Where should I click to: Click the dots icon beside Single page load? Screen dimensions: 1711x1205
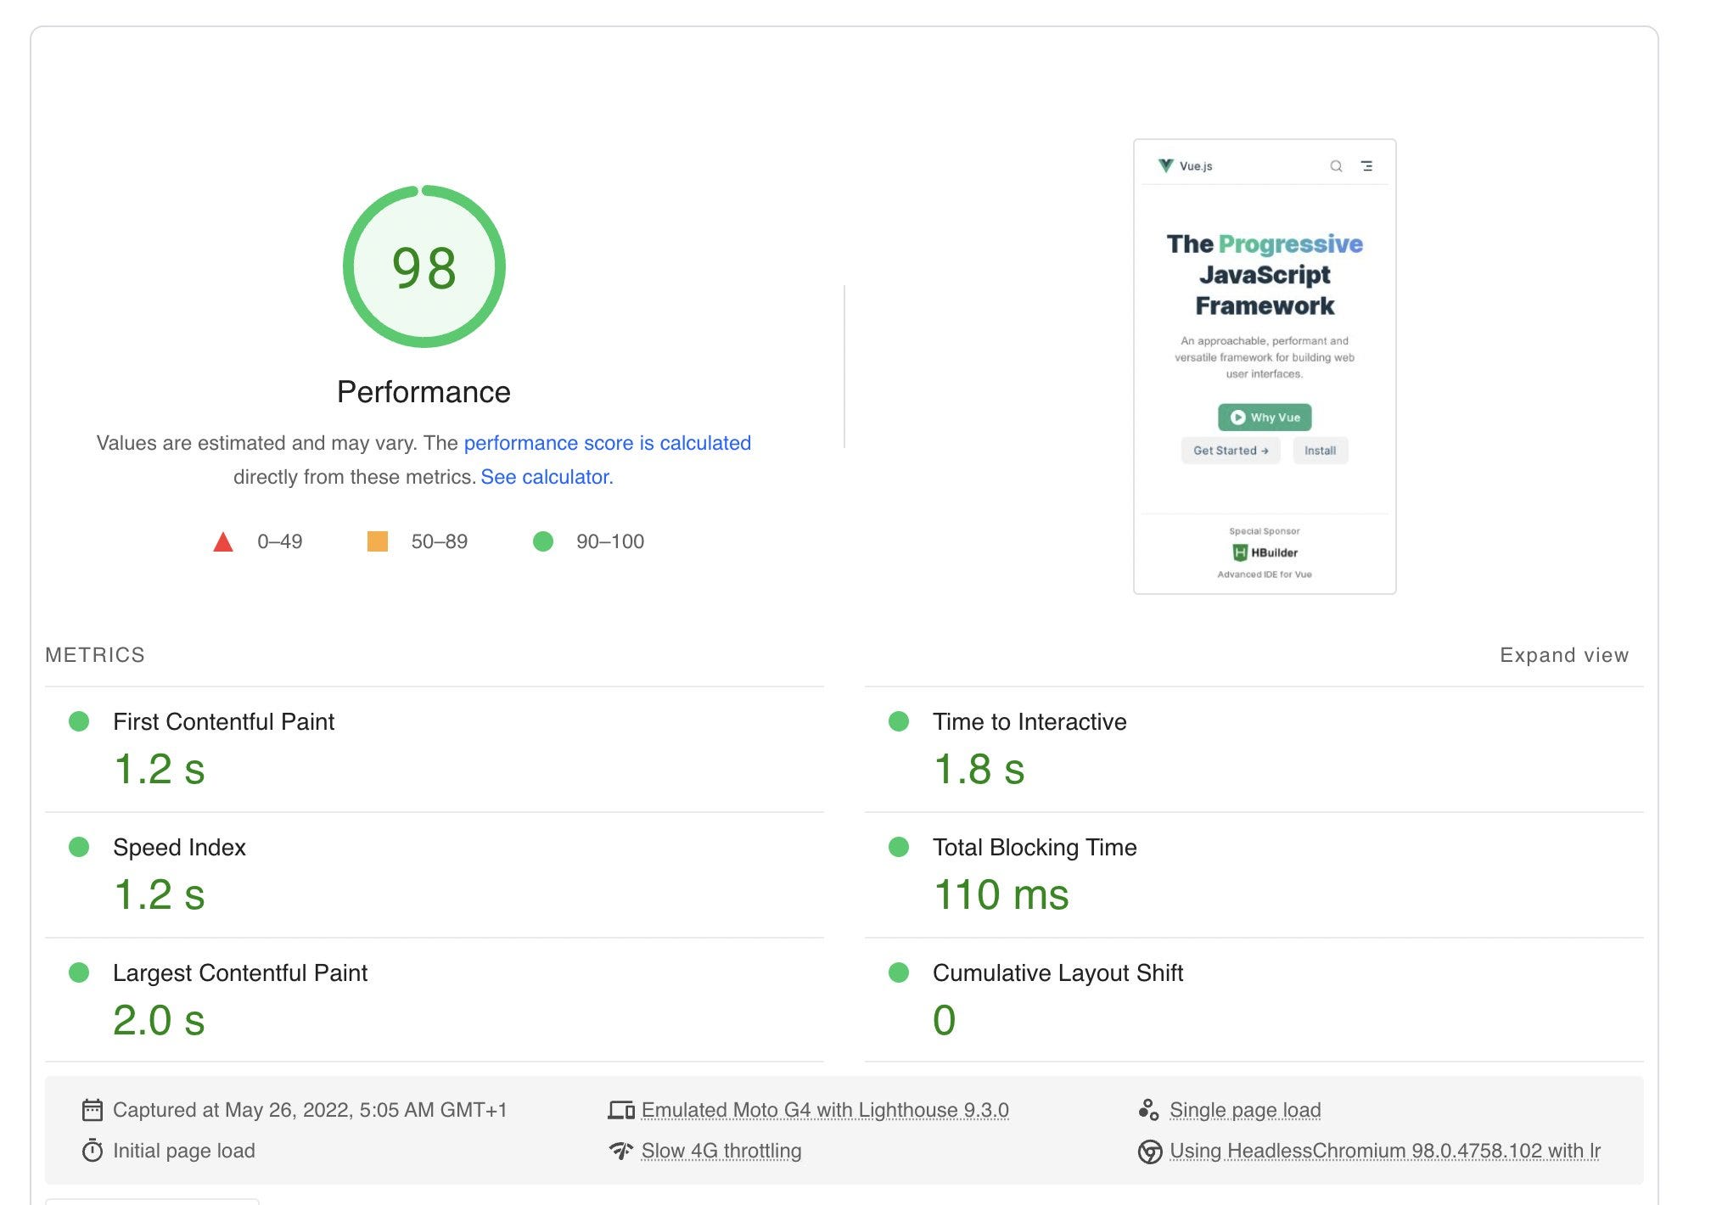point(1149,1110)
